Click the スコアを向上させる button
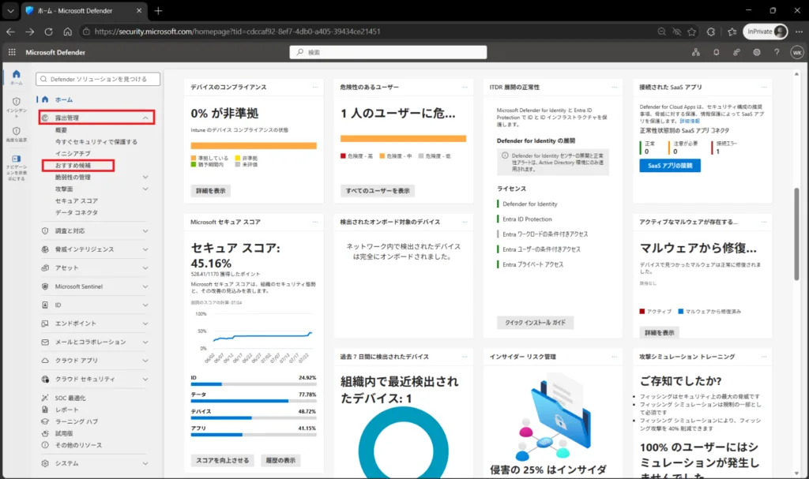Image resolution: width=809 pixels, height=479 pixels. 222,460
